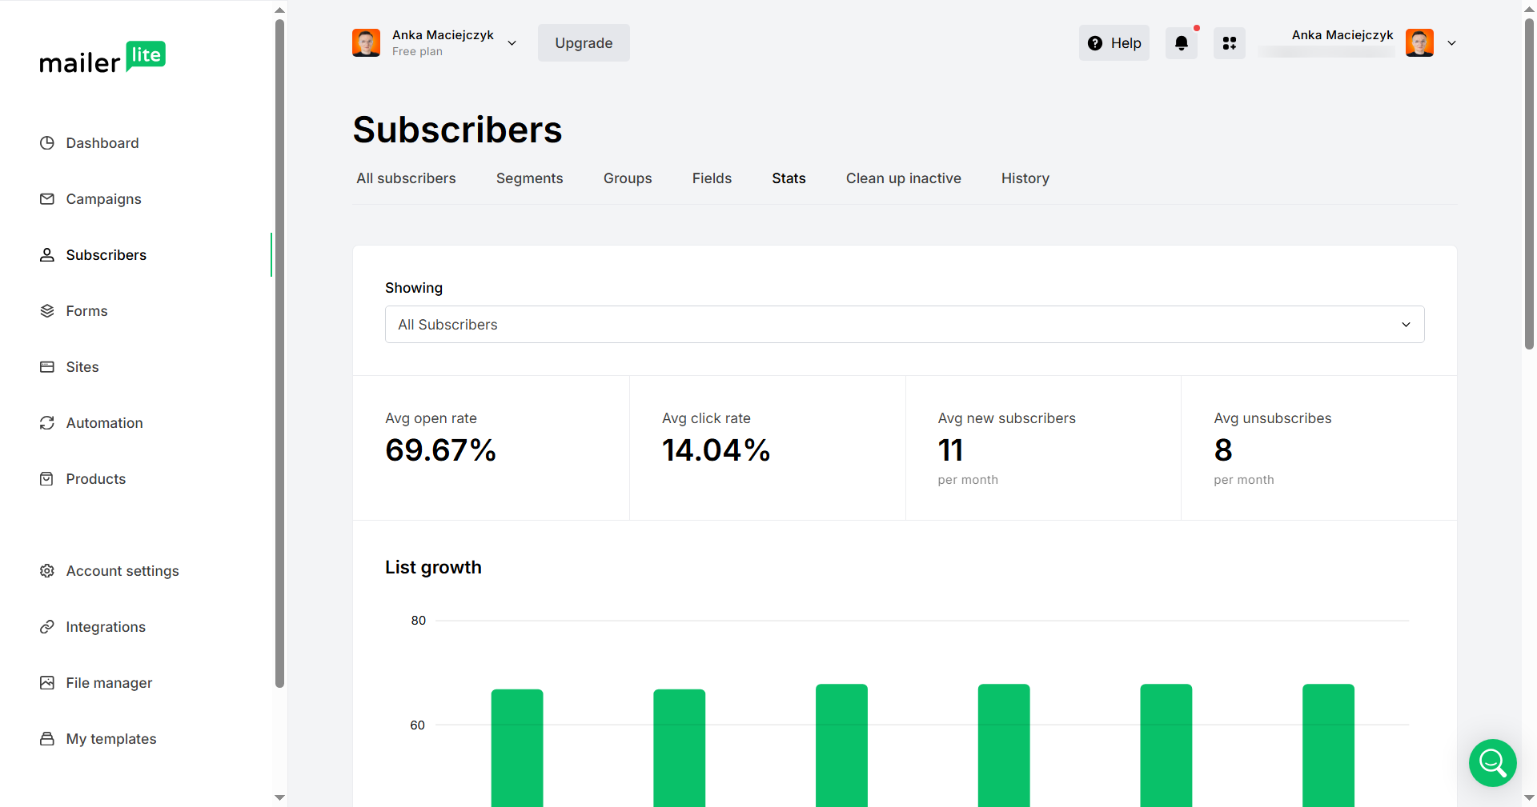Click the Forms layers icon
1537x807 pixels.
tap(47, 311)
